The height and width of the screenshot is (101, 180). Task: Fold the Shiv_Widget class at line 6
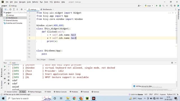[x=36, y=29]
